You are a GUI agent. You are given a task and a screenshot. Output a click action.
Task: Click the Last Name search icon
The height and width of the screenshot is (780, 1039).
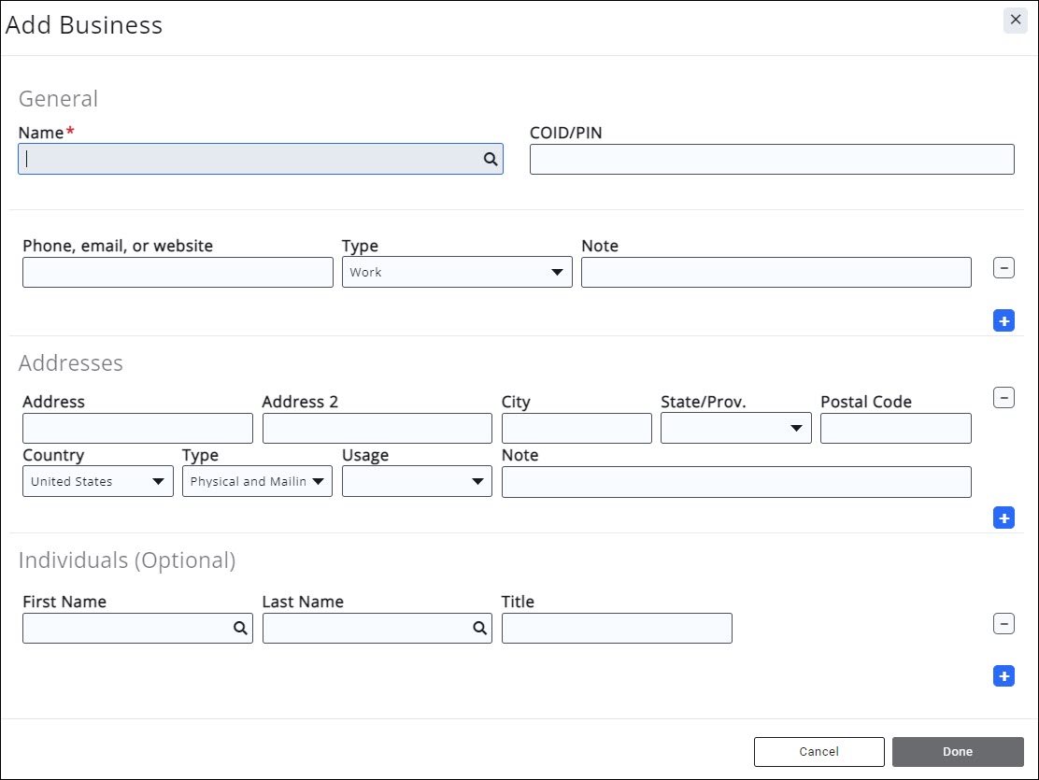(x=479, y=629)
